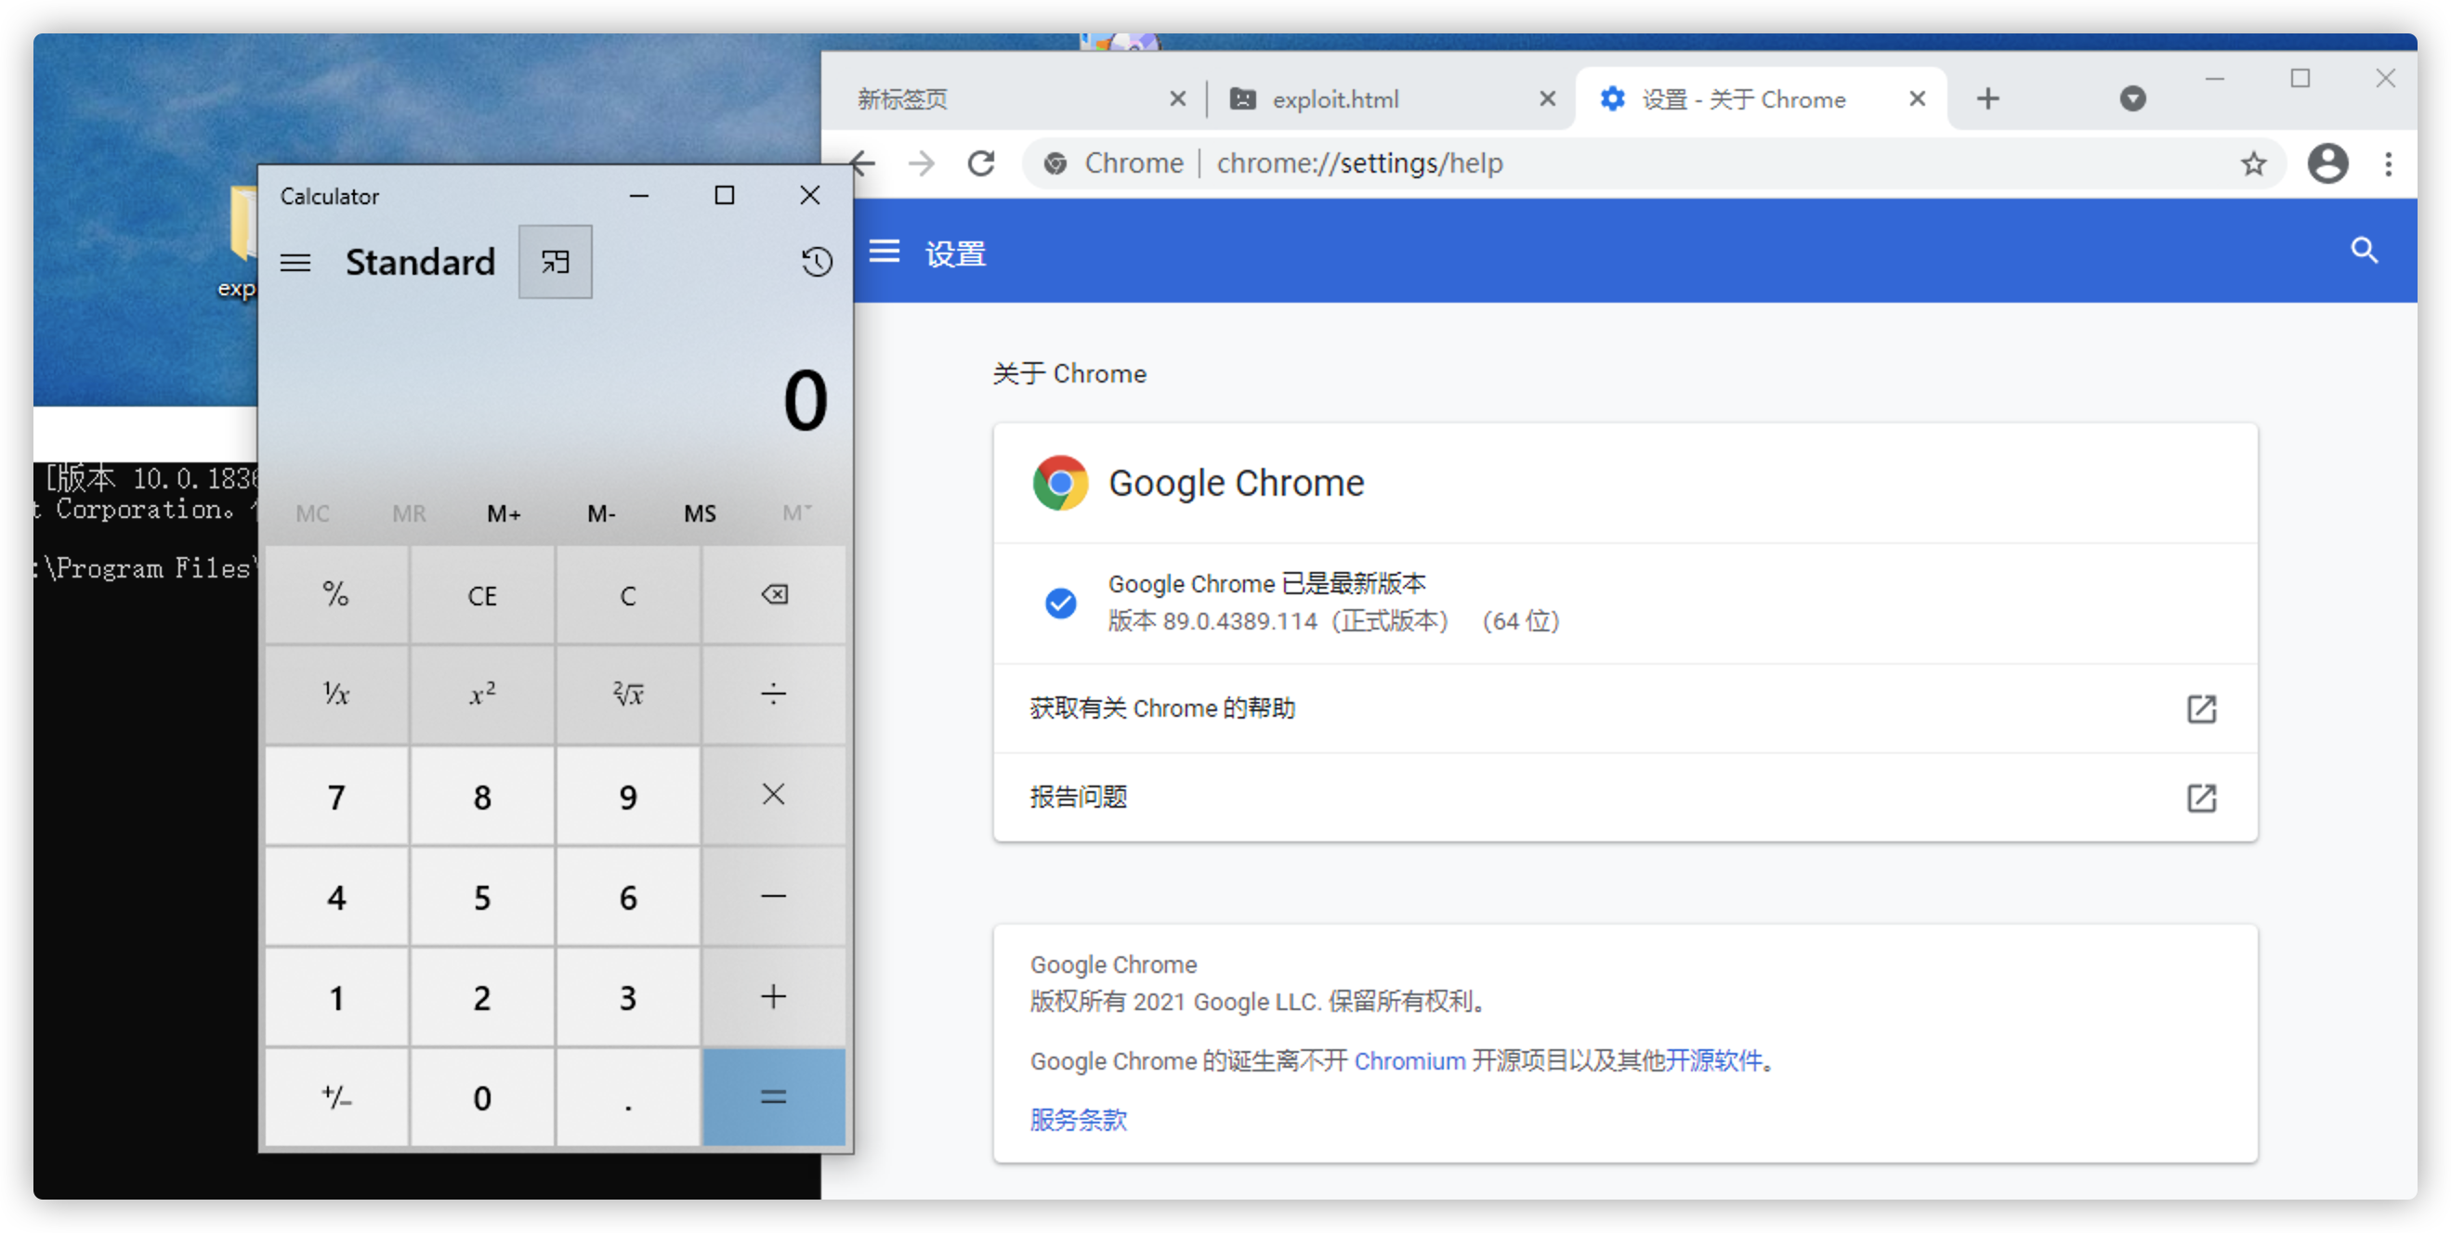Click digit 6 in Calculator
The width and height of the screenshot is (2451, 1233).
[628, 897]
